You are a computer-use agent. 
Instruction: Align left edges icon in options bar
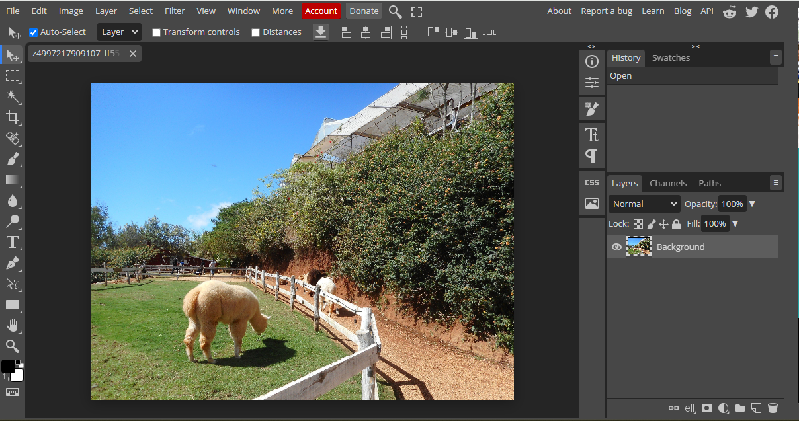click(346, 32)
